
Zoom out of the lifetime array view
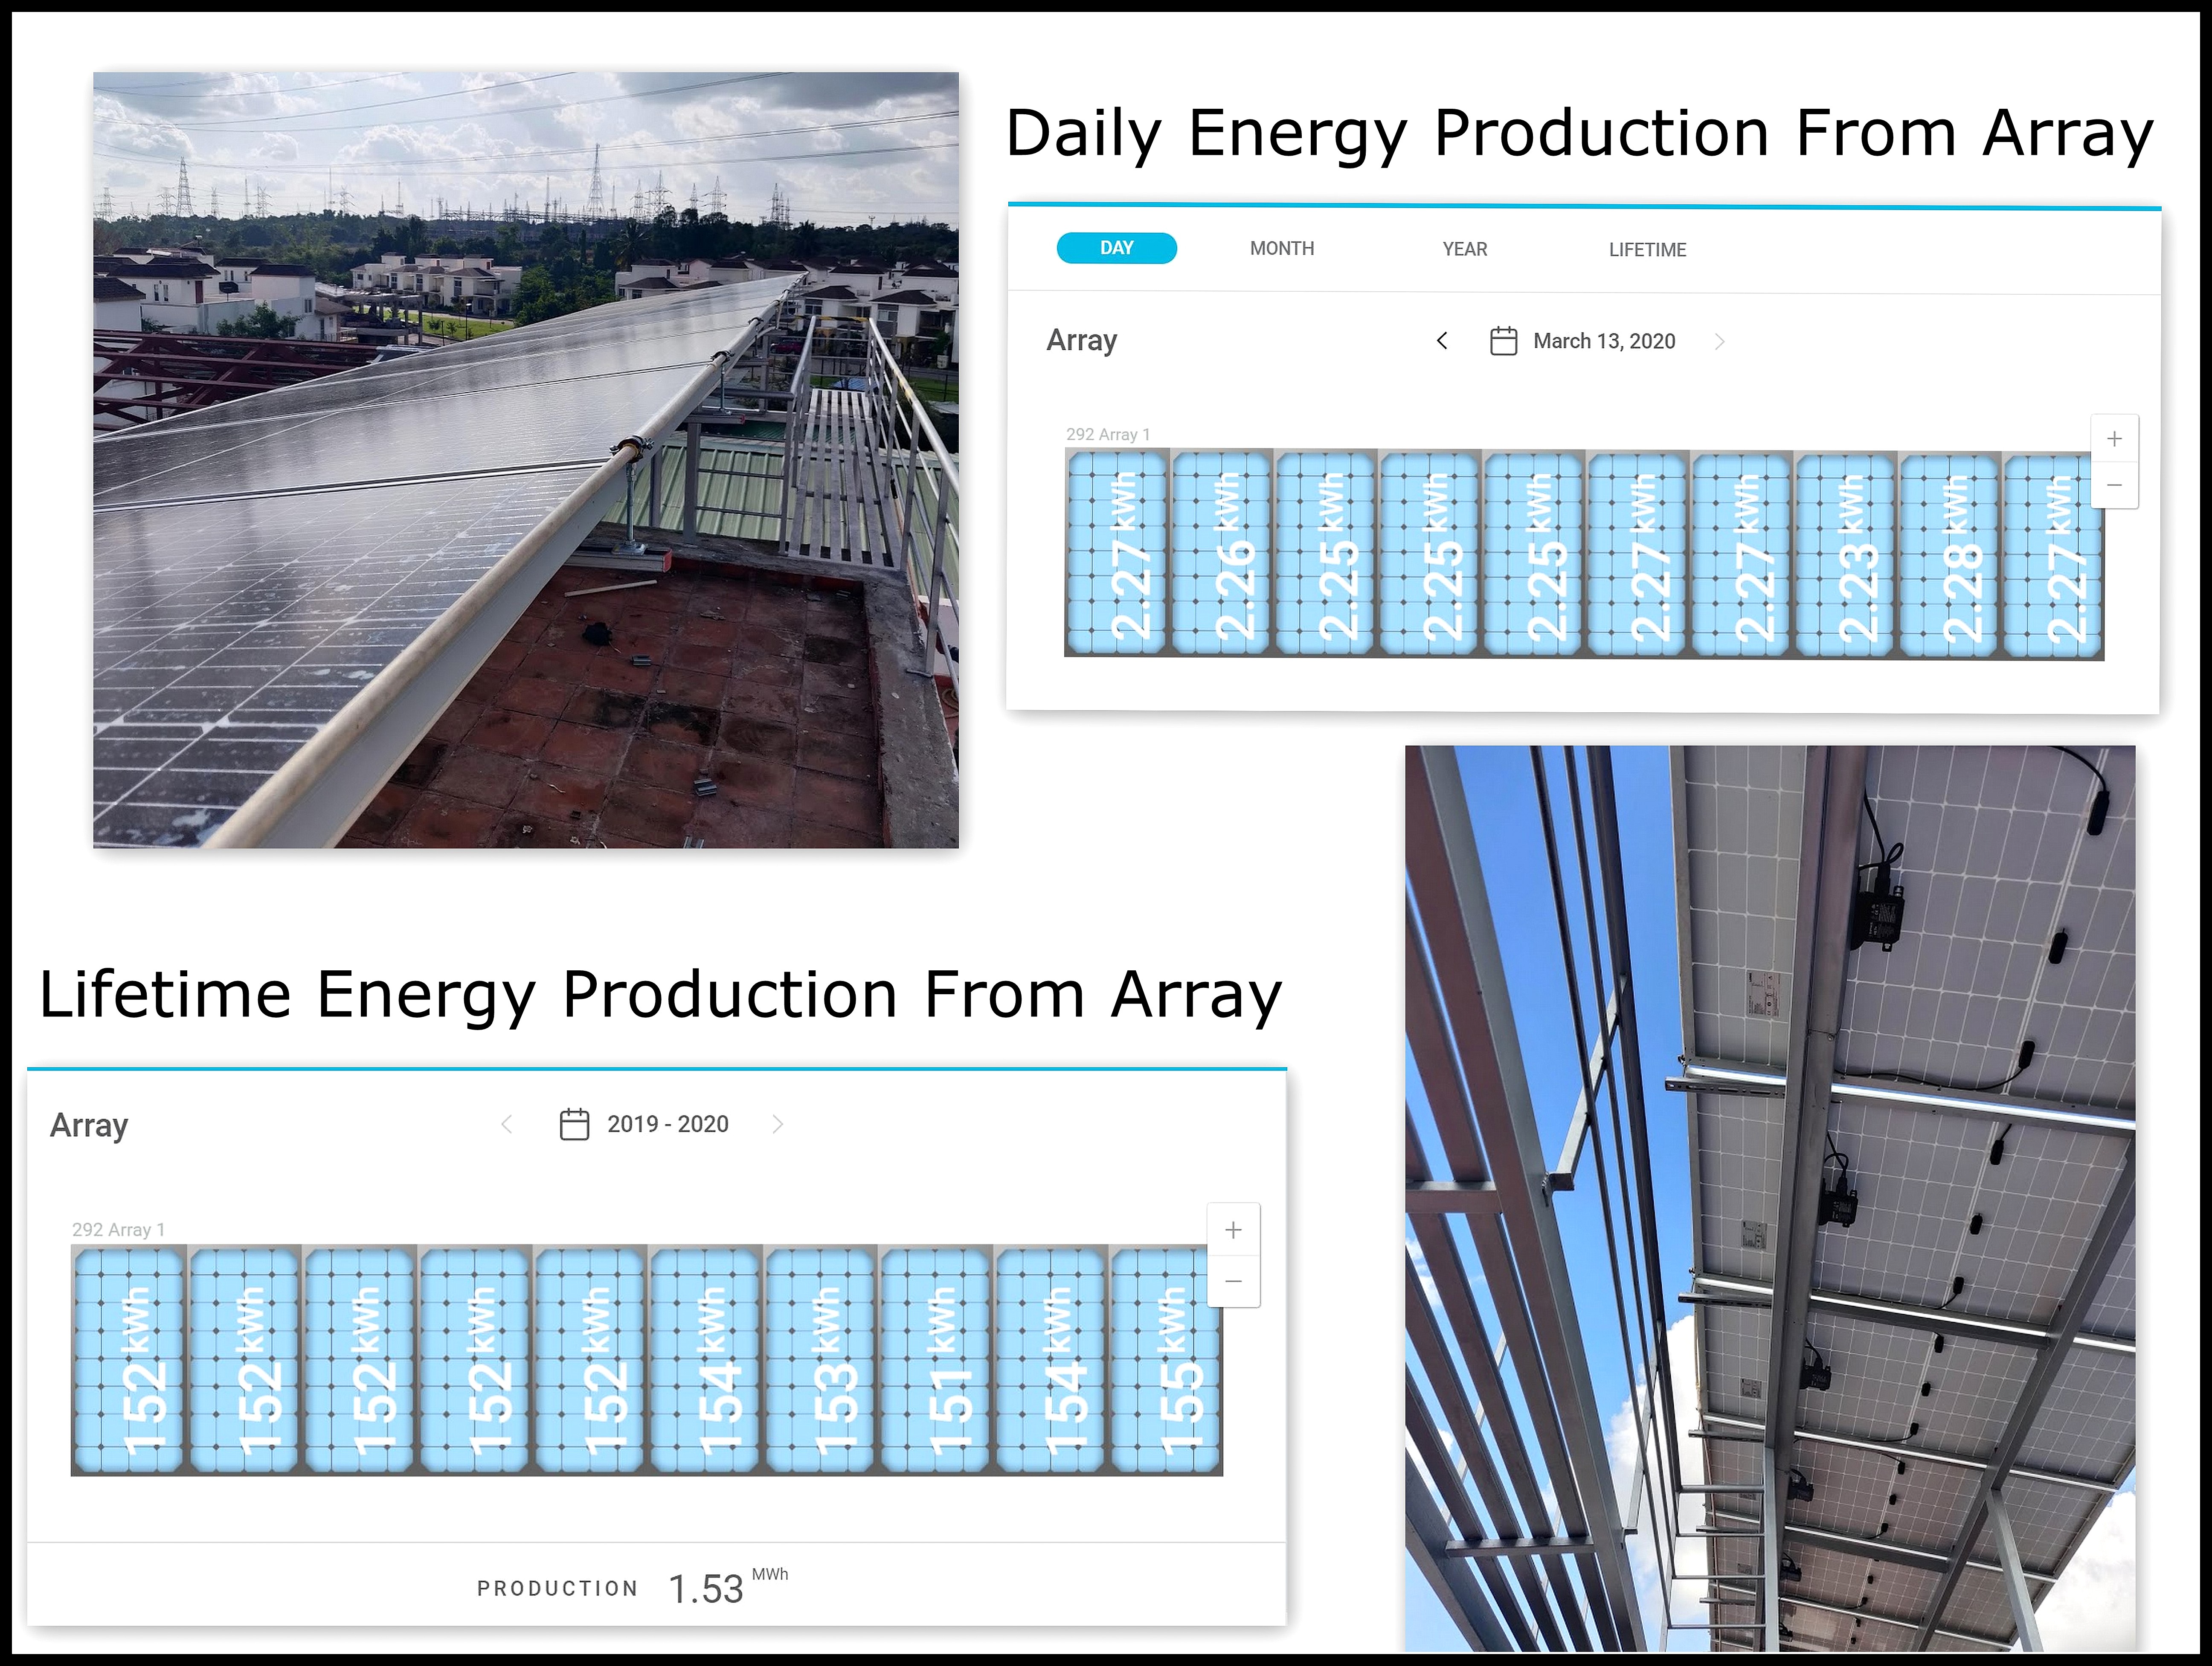pos(1233,1281)
